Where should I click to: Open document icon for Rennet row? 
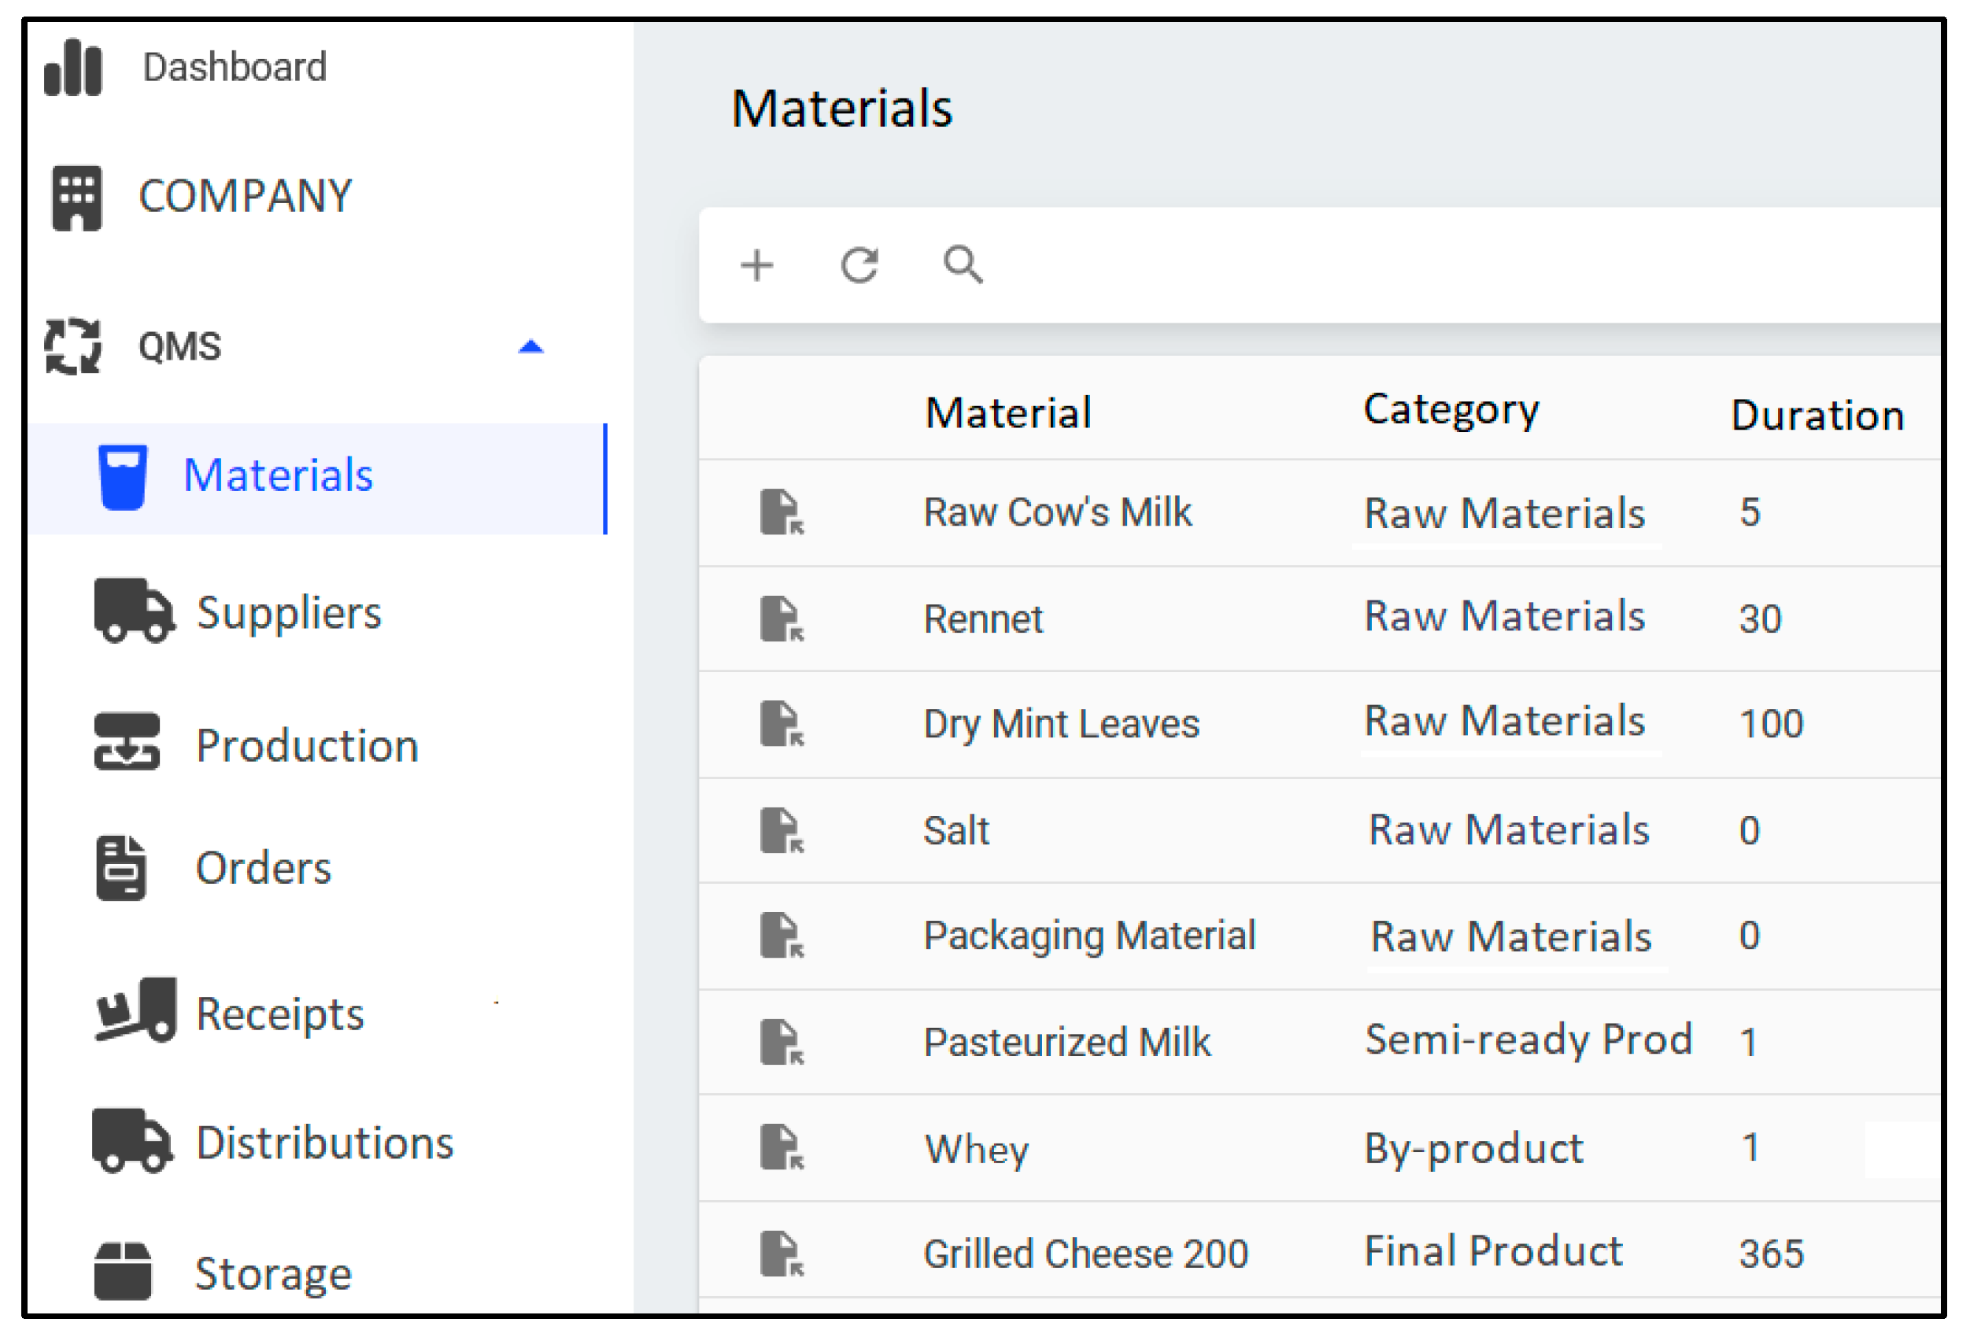[781, 619]
